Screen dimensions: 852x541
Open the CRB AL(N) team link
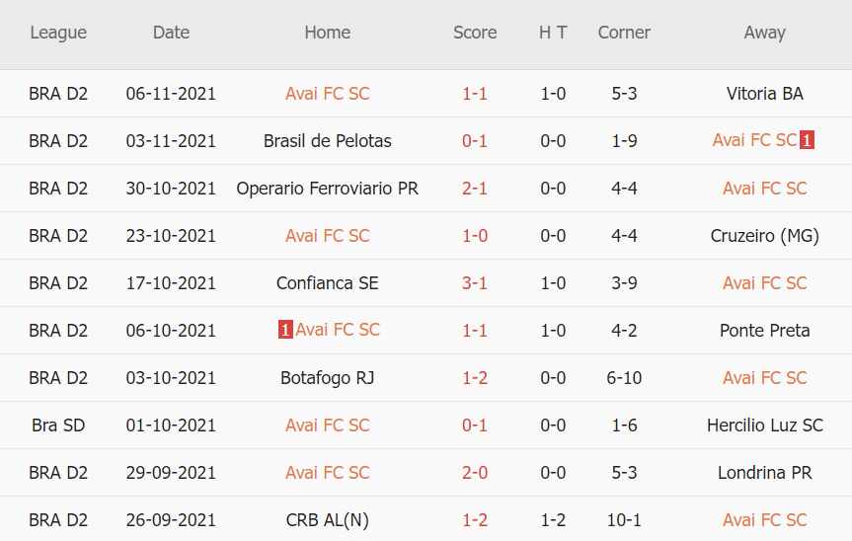point(327,520)
